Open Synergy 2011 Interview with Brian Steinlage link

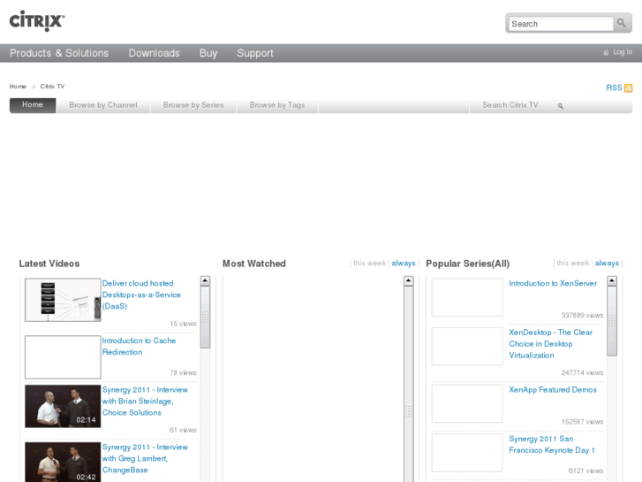[145, 402]
